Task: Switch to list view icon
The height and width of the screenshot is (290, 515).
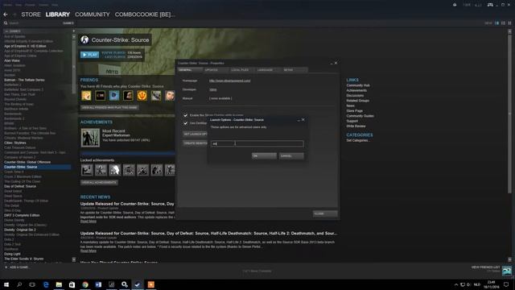Action: tap(503, 23)
